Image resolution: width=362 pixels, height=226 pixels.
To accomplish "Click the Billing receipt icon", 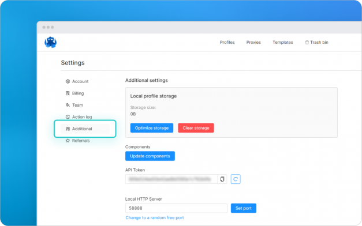I will [68, 93].
